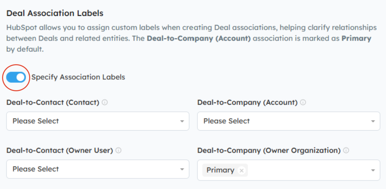The image size is (386, 189).
Task: Click the "Specify Association Labels" label text
Action: 78,77
